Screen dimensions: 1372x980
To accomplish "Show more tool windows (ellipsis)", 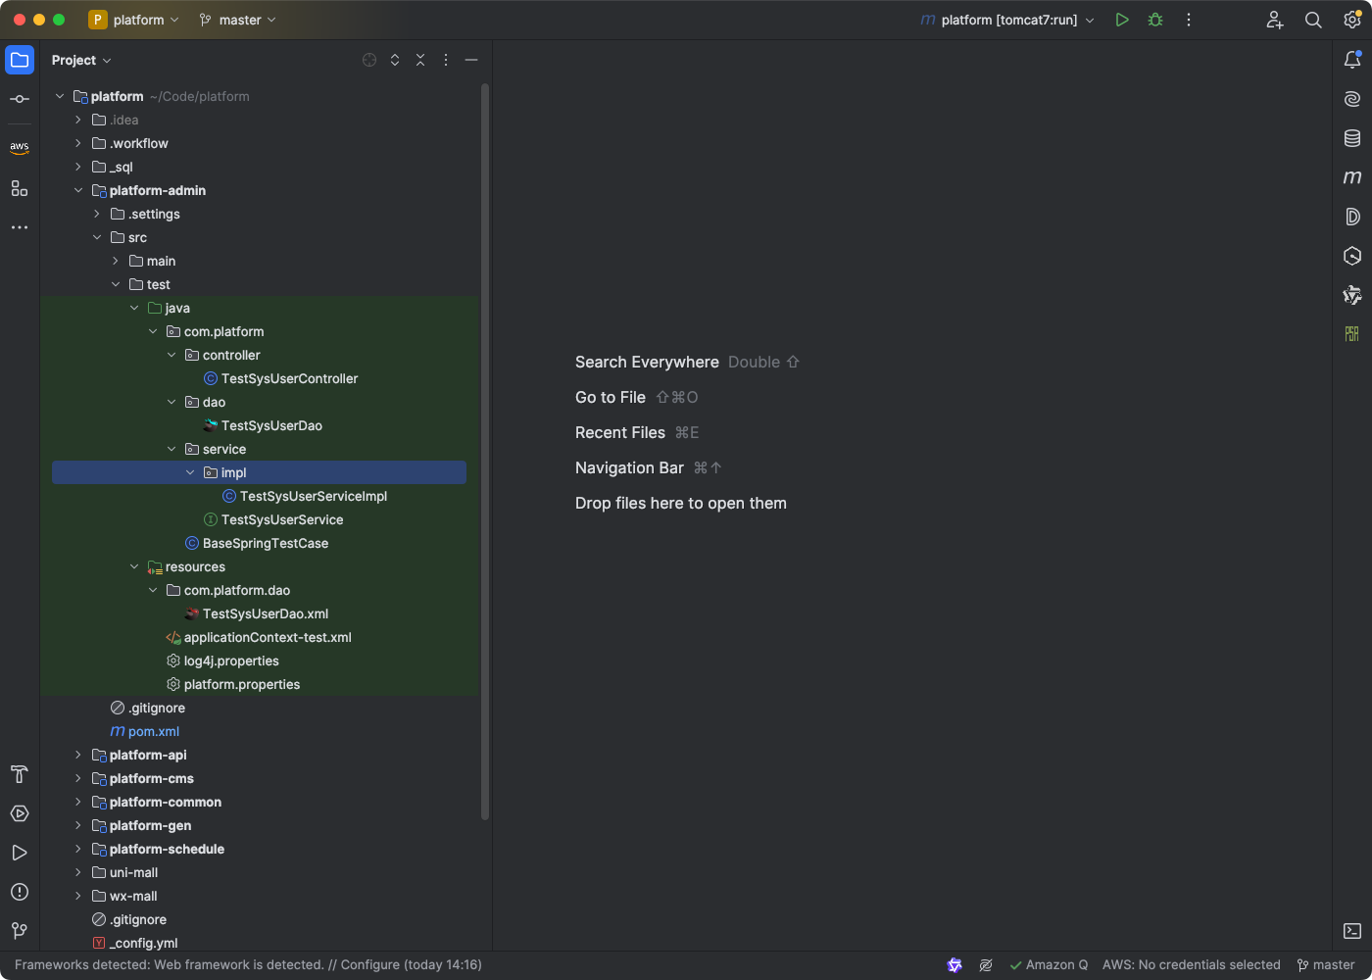I will [20, 227].
